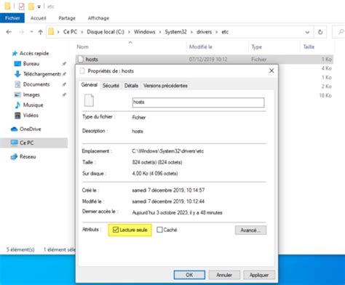
Task: Open the Partage ribbon tab
Action: coord(67,18)
